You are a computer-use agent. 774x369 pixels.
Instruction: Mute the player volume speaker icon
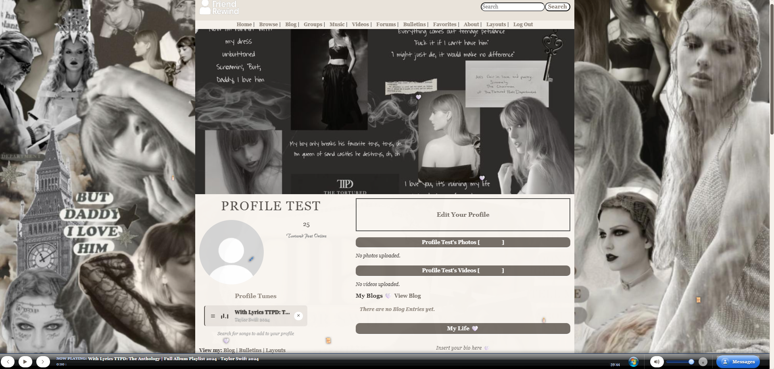click(x=657, y=362)
